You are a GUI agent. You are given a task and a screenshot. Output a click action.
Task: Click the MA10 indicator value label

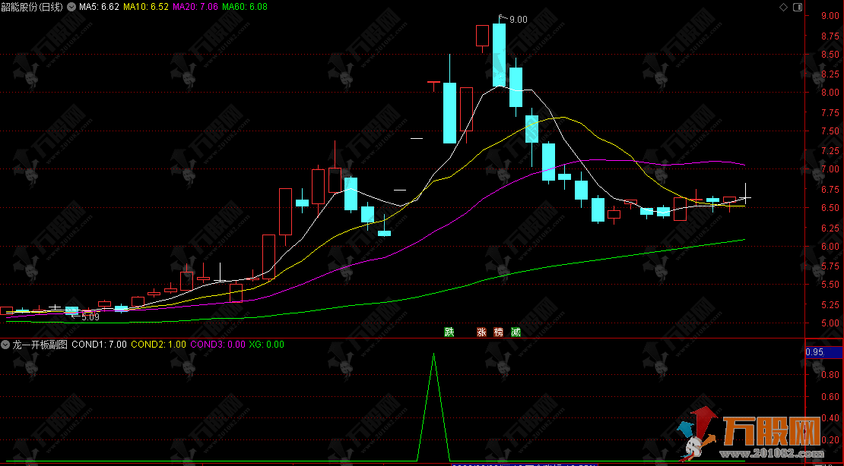[x=147, y=7]
